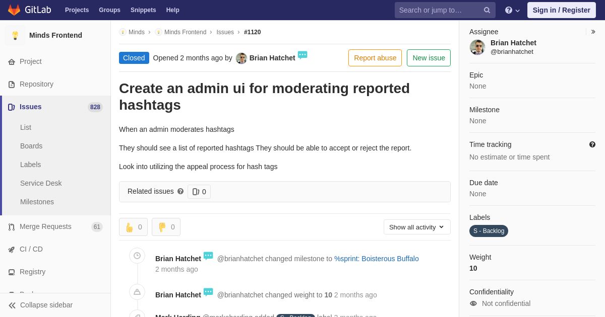Viewport: 605px width, 317px height.
Task: Click the Time tracking help icon
Action: (592, 144)
